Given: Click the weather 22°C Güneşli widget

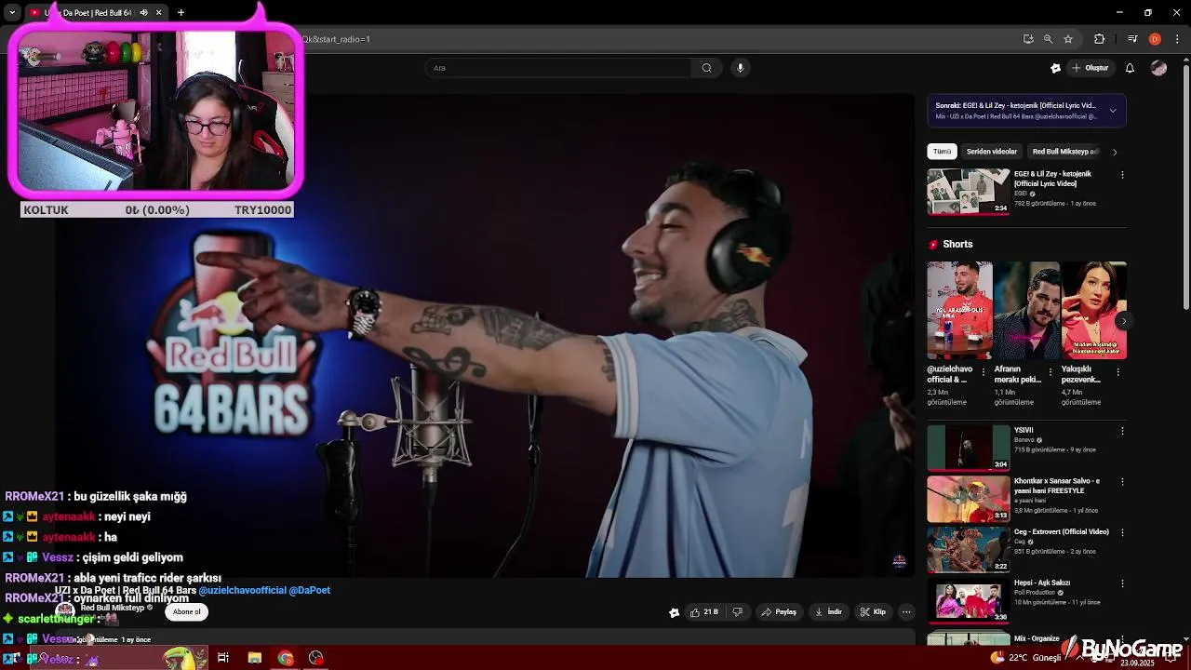Looking at the screenshot, I should point(1026,658).
